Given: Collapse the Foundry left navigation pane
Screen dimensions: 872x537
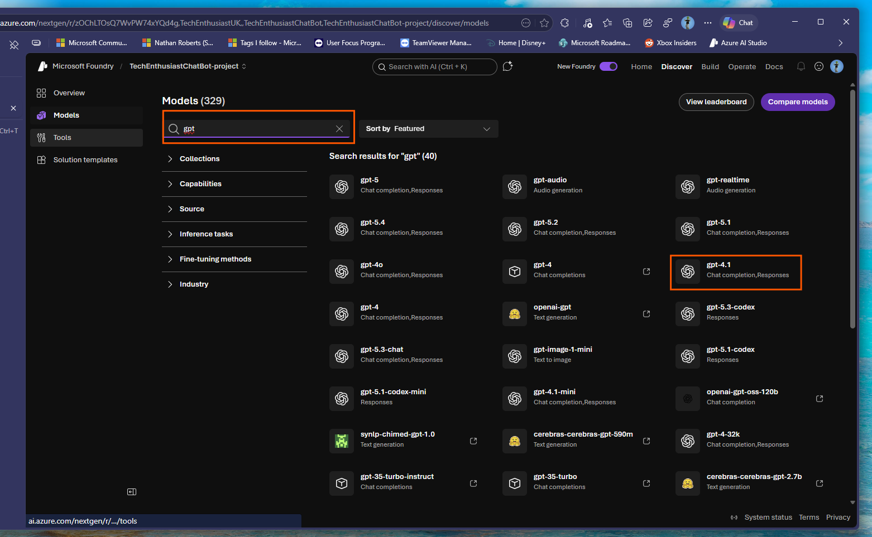Looking at the screenshot, I should 132,492.
